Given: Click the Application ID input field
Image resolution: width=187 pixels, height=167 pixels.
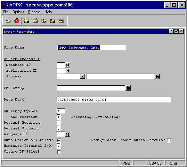Looking at the screenshot, I should tap(61, 71).
